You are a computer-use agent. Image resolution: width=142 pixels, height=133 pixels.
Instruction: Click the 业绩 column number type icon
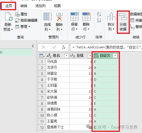(73, 56)
